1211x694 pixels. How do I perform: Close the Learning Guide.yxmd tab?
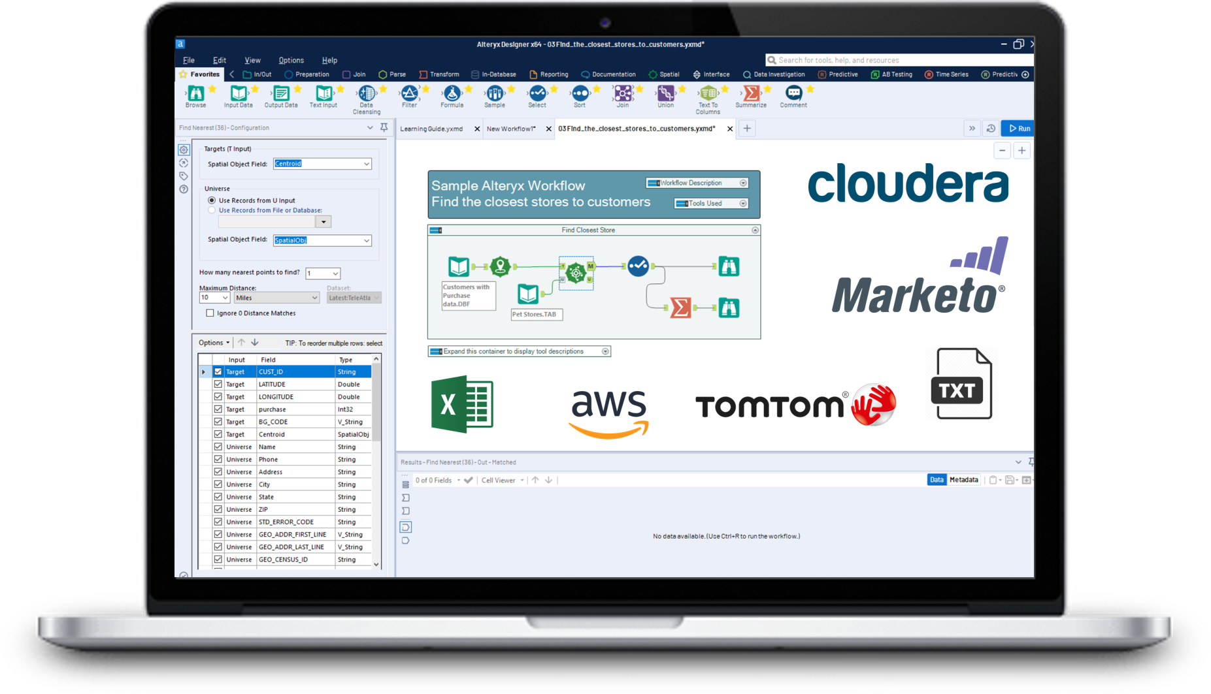click(x=477, y=129)
